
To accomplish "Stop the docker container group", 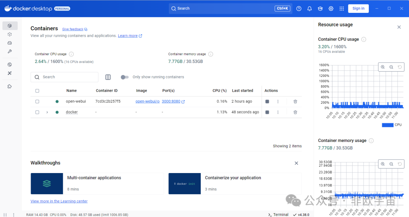I will click(267, 112).
